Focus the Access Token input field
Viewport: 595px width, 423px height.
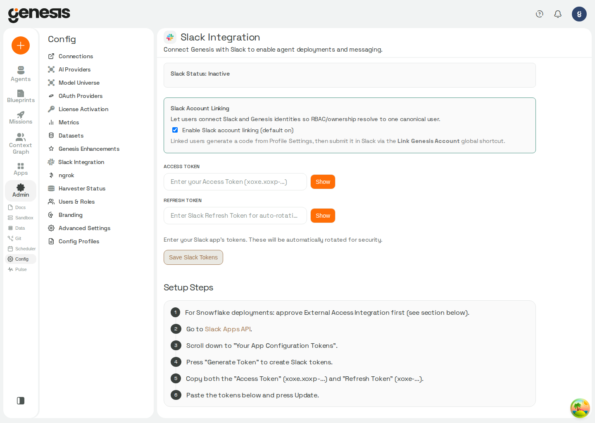[x=235, y=182]
